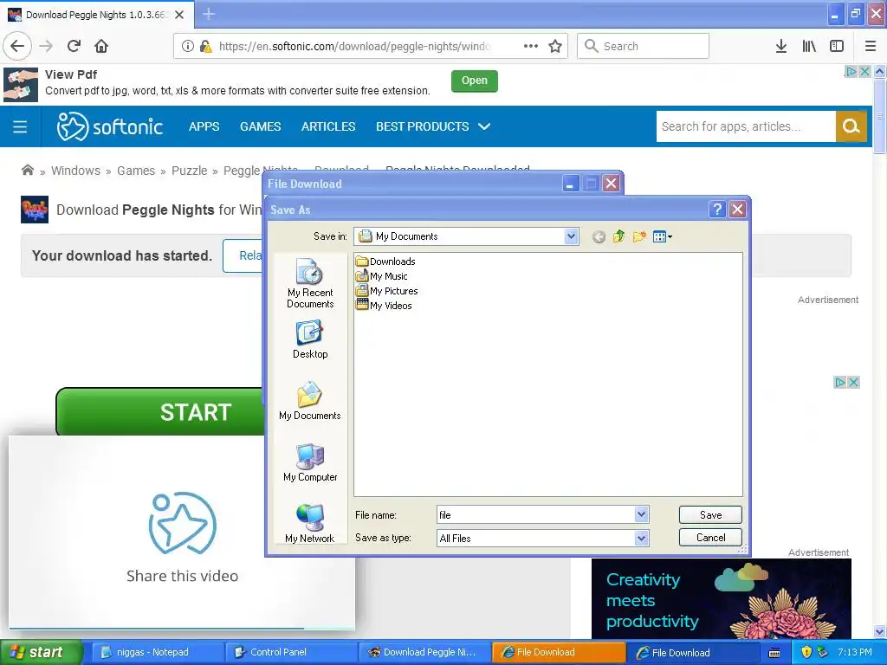
Task: Select My Network in the places bar
Action: tap(310, 523)
